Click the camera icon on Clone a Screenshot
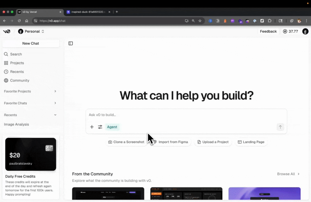Screen dimensions: 311x202 (x=110, y=142)
